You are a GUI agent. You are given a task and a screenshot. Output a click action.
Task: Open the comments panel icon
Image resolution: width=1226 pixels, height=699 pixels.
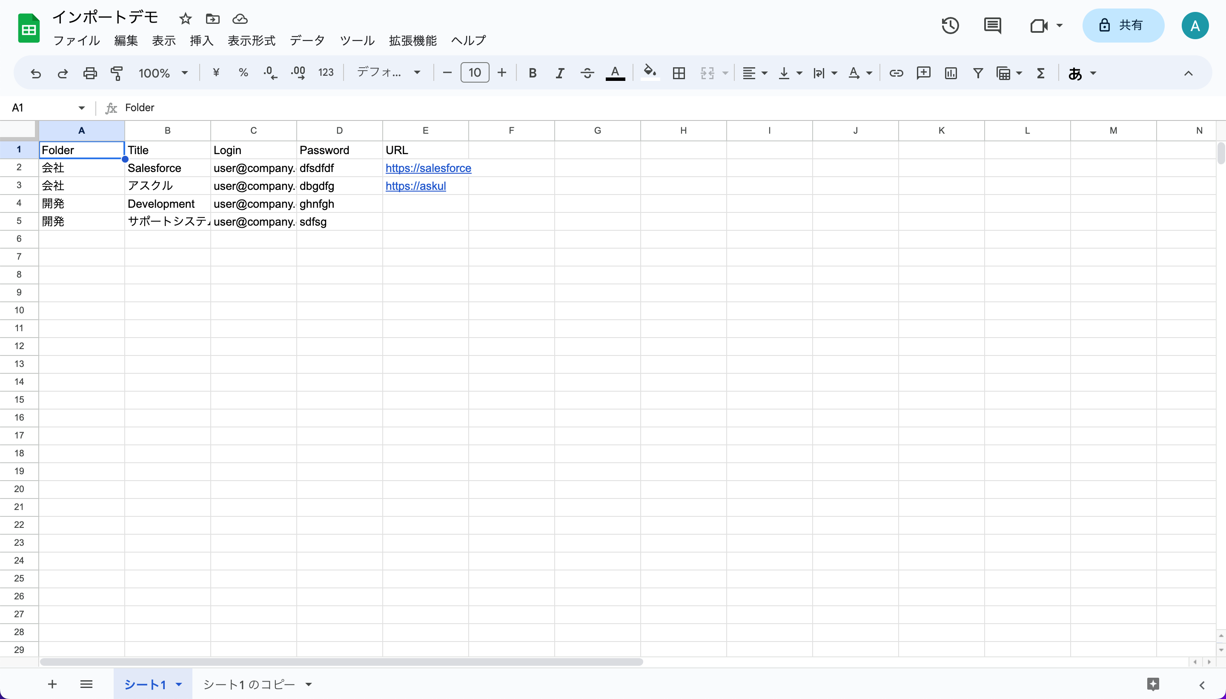(x=992, y=26)
